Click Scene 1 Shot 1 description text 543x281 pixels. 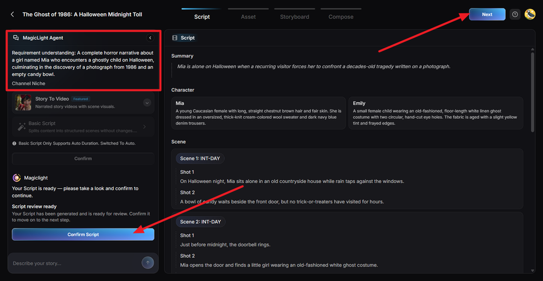(x=292, y=181)
